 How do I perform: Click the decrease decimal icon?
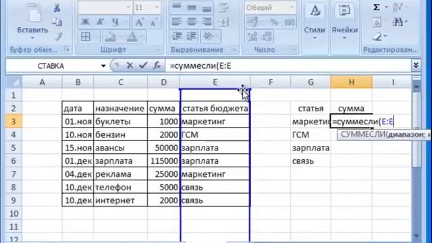pyautogui.click(x=267, y=36)
